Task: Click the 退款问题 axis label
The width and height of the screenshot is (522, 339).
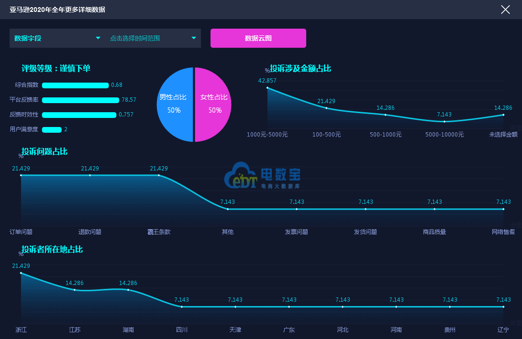Action: (90, 232)
